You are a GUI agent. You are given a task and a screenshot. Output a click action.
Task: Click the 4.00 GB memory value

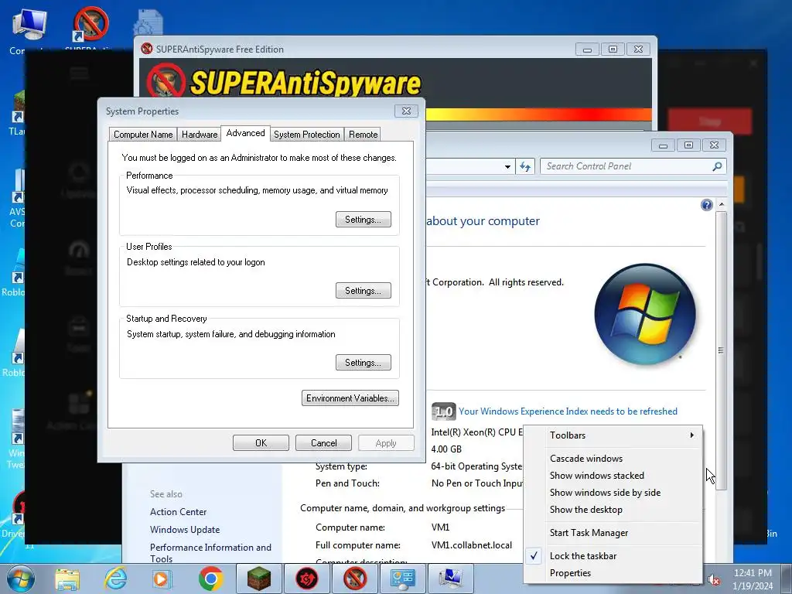pyautogui.click(x=446, y=449)
